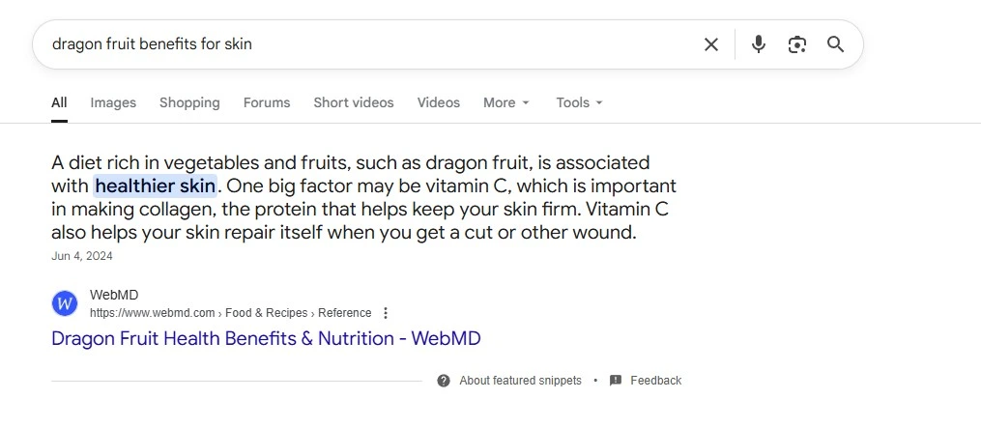Switch to the Images tab
Image resolution: width=981 pixels, height=428 pixels.
point(113,102)
